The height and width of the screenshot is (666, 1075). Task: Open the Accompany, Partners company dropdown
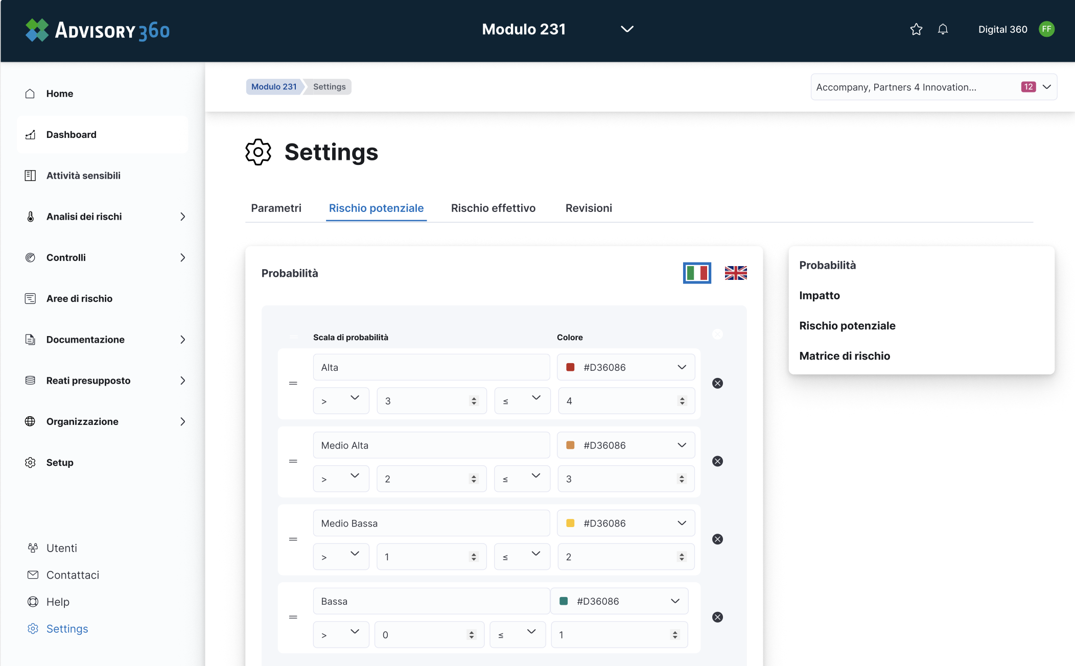[933, 87]
